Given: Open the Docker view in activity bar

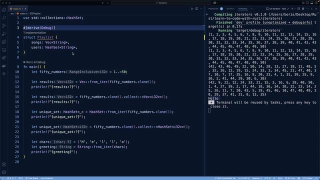Looking at the screenshot, I should pyautogui.click(x=4, y=66).
